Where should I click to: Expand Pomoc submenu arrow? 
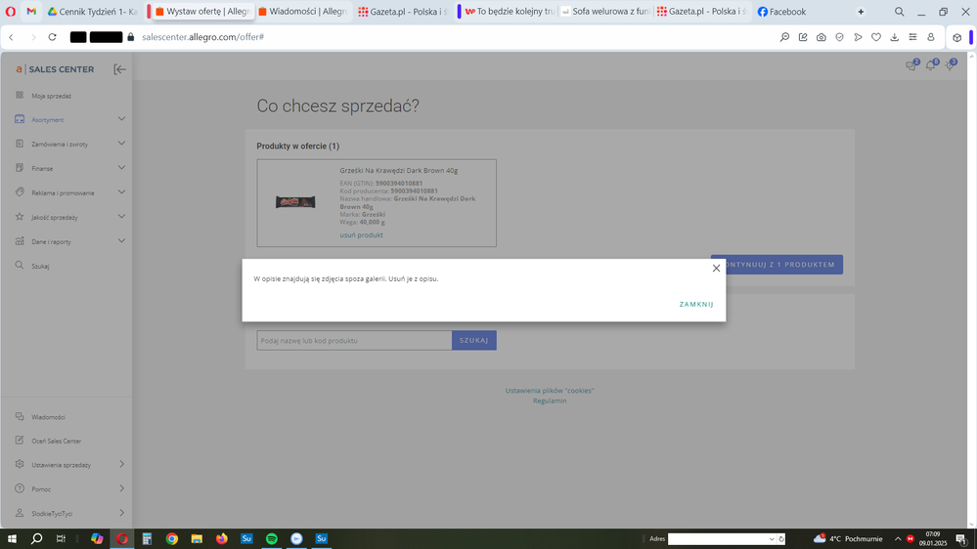tap(121, 488)
